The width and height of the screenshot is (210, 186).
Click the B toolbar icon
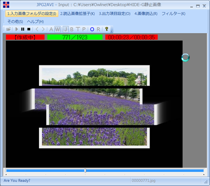click(72, 29)
